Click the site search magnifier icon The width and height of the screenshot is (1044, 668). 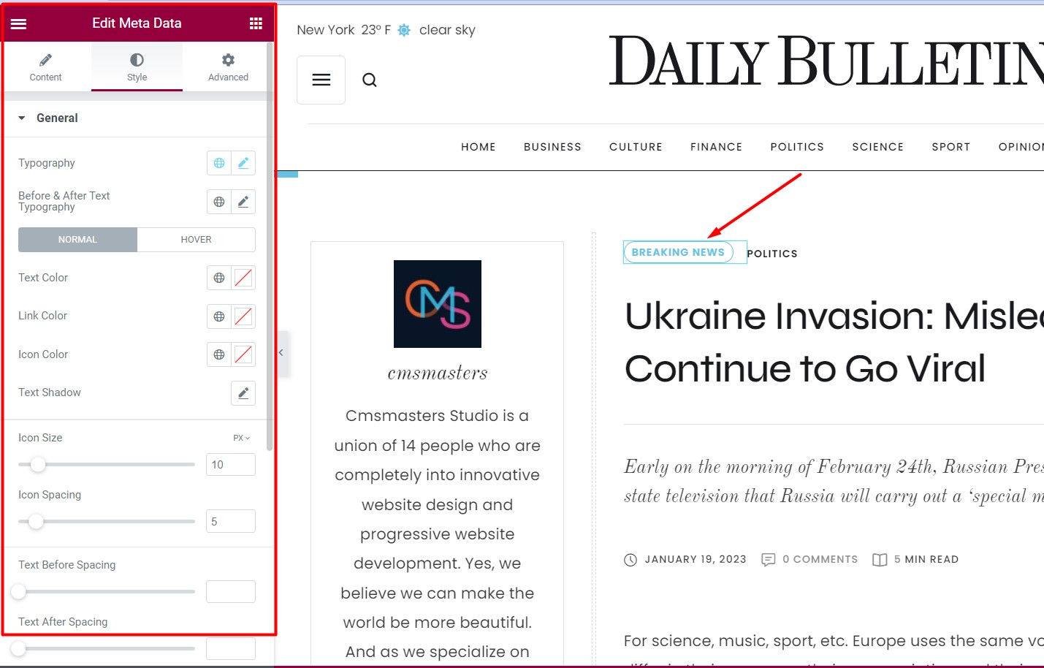pos(370,80)
